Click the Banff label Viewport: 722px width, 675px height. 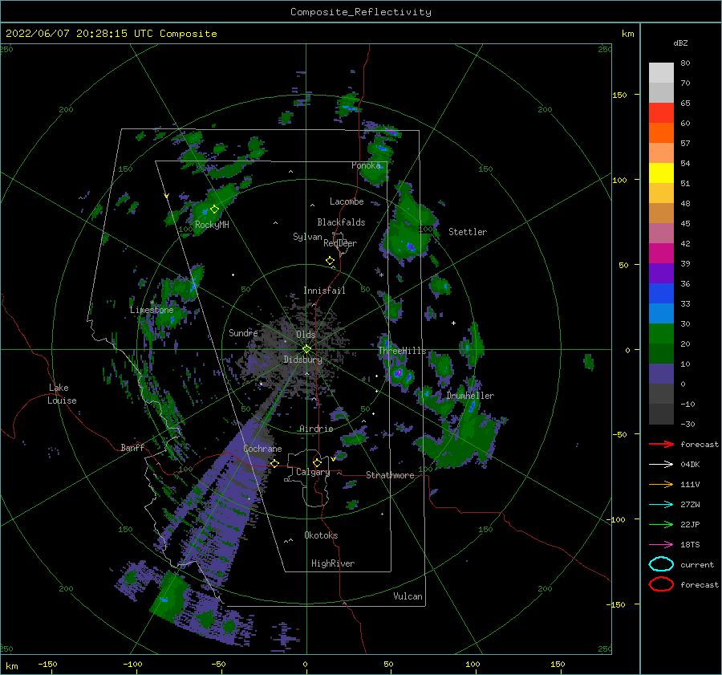[x=132, y=447]
